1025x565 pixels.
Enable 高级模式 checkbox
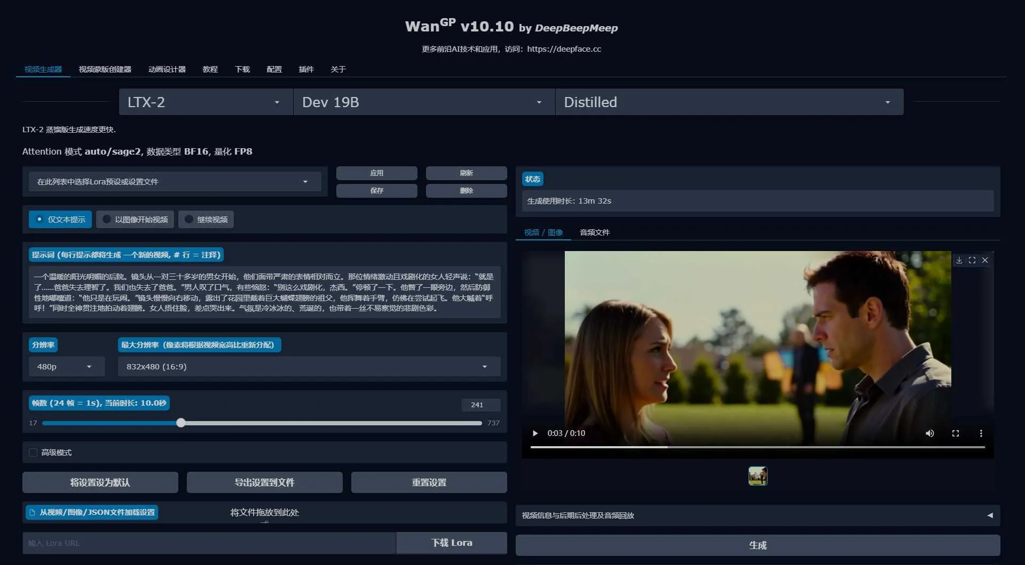[x=33, y=452]
